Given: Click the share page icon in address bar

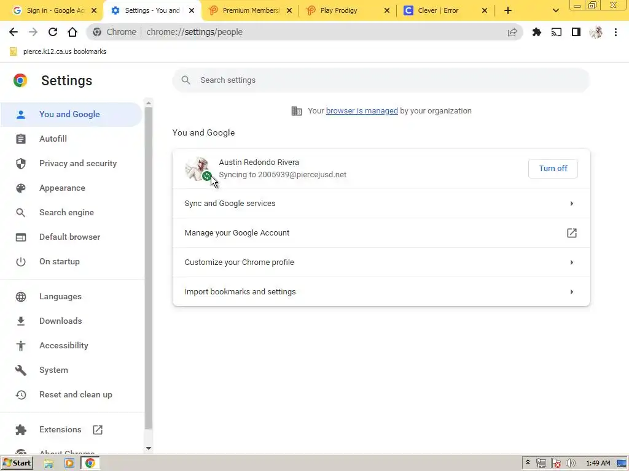Looking at the screenshot, I should tap(512, 33).
